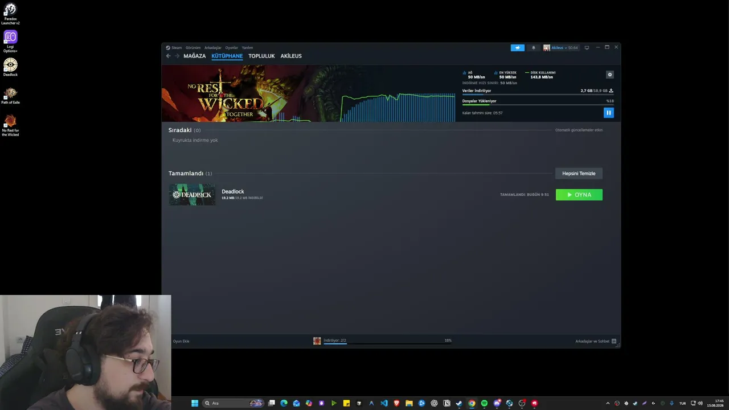Click Otomatik güncellemeler etkin link
This screenshot has height=410, width=729.
click(579, 130)
